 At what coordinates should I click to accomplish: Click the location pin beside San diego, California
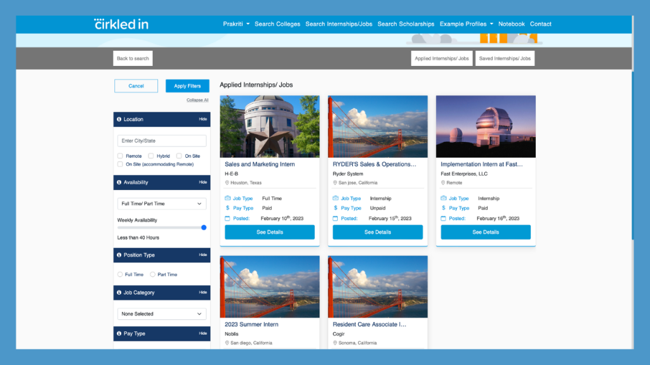227,343
